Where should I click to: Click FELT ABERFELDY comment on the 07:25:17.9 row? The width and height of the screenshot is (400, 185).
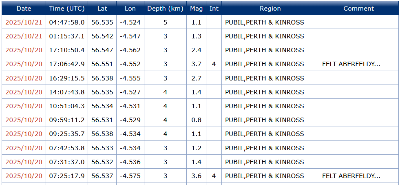click(351, 176)
